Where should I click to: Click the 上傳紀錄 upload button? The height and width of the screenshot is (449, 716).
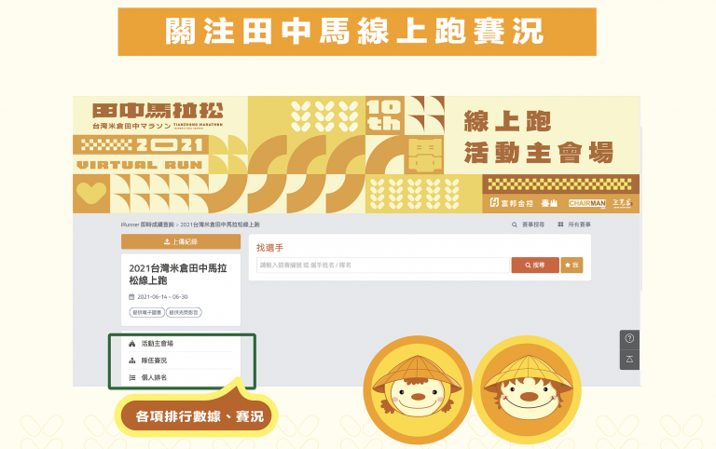pyautogui.click(x=181, y=241)
